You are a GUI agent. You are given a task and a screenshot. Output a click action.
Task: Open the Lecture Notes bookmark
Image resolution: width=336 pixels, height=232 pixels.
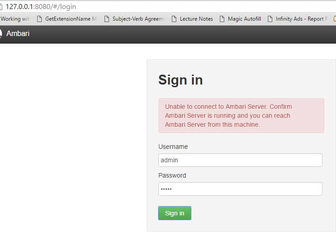[x=192, y=19]
